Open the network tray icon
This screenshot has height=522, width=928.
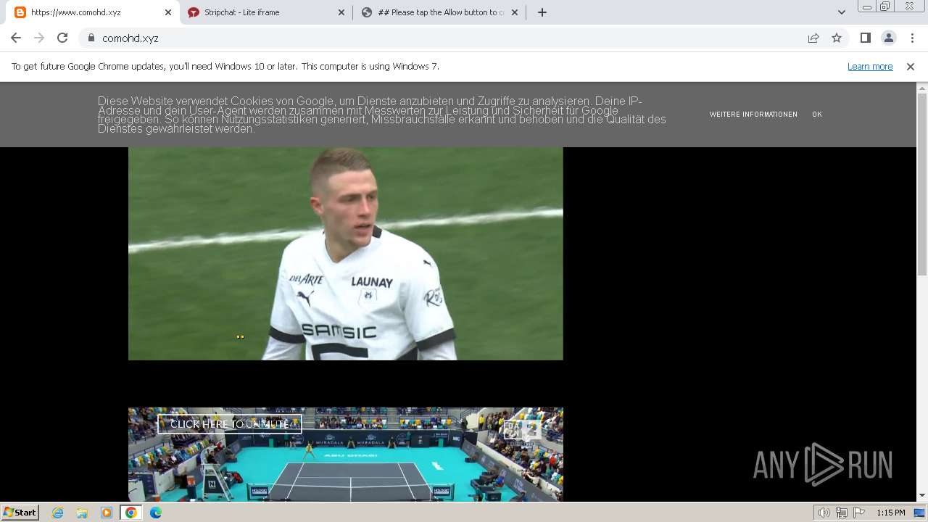click(x=842, y=513)
